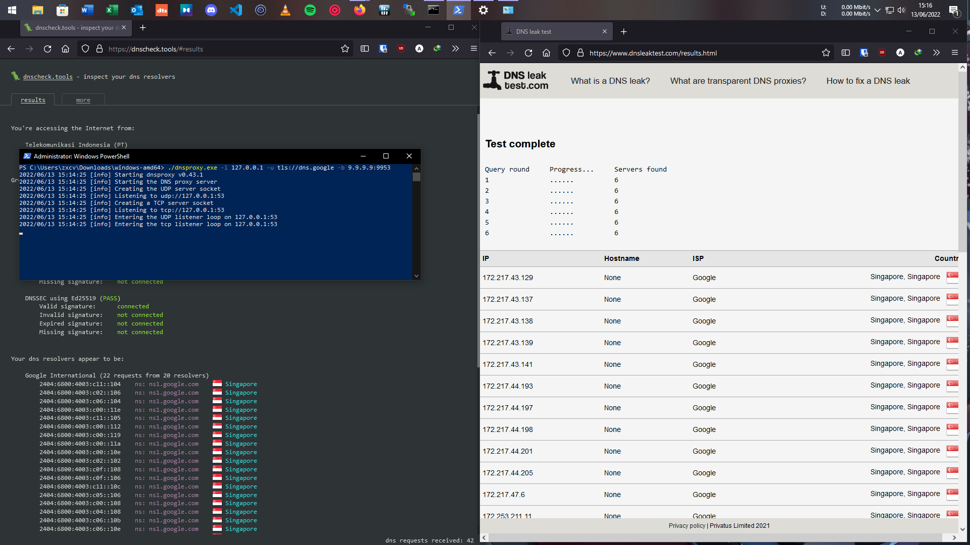The height and width of the screenshot is (545, 970).
Task: Open Spotify from the taskbar
Action: tap(310, 10)
